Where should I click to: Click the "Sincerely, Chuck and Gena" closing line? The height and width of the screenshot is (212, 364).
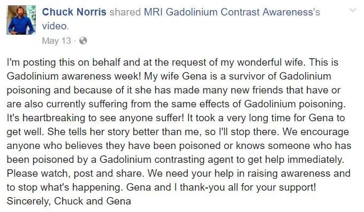tap(69, 201)
